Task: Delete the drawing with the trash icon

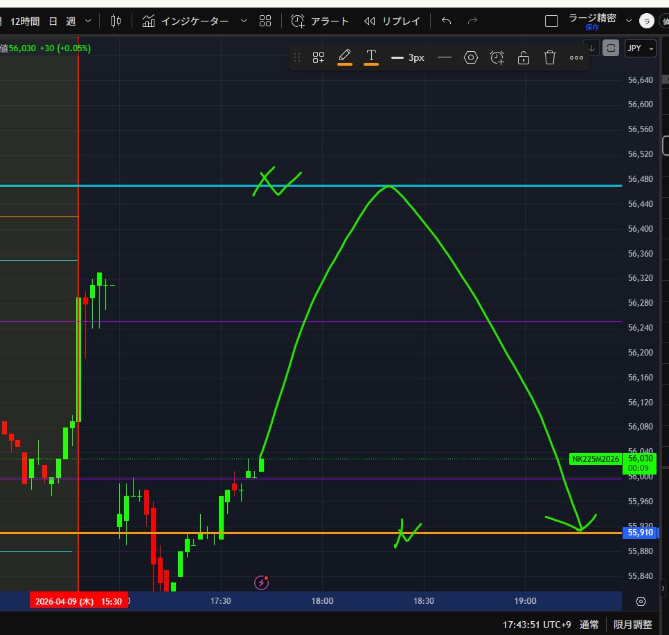Action: pos(549,57)
